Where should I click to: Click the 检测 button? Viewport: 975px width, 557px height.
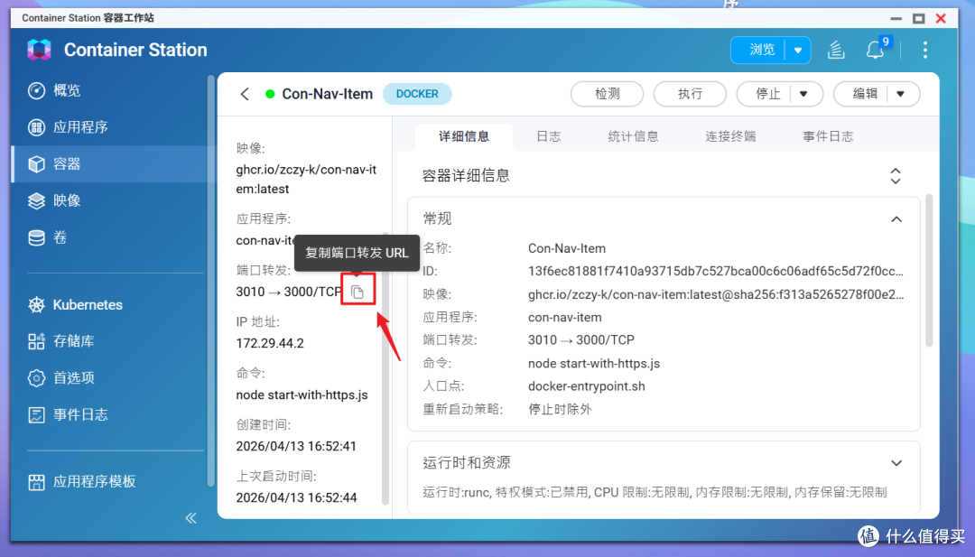[x=607, y=94]
